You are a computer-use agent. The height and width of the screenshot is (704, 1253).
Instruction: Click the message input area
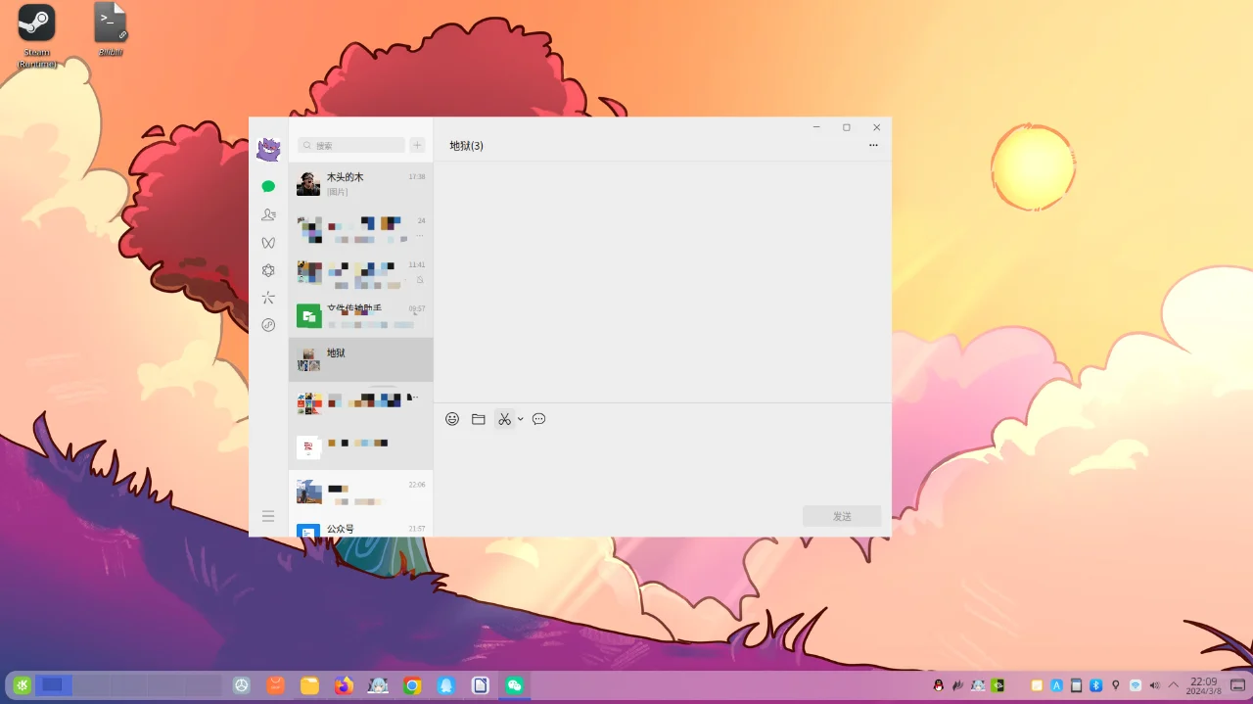tap(663, 467)
